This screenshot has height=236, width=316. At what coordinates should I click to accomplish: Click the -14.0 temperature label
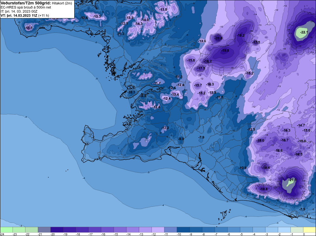point(145,20)
